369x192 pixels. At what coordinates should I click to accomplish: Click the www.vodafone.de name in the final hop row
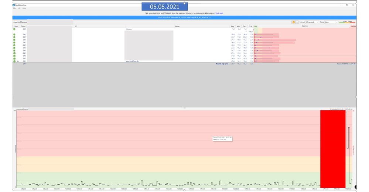[x=132, y=61]
